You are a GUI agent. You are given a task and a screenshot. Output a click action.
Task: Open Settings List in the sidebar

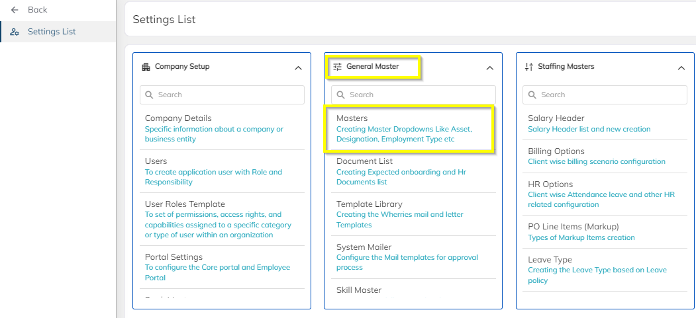[x=52, y=32]
